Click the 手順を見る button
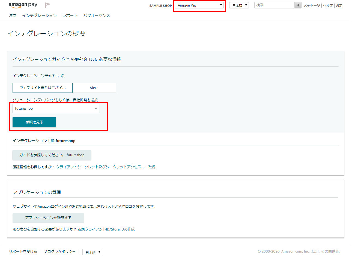 pos(34,122)
